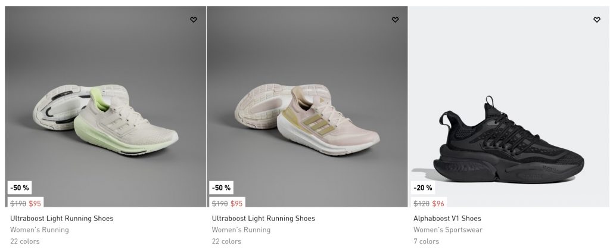Favorite the gold-striped Ultraboost Light with its heart
Image resolution: width=610 pixels, height=249 pixels.
[395, 20]
